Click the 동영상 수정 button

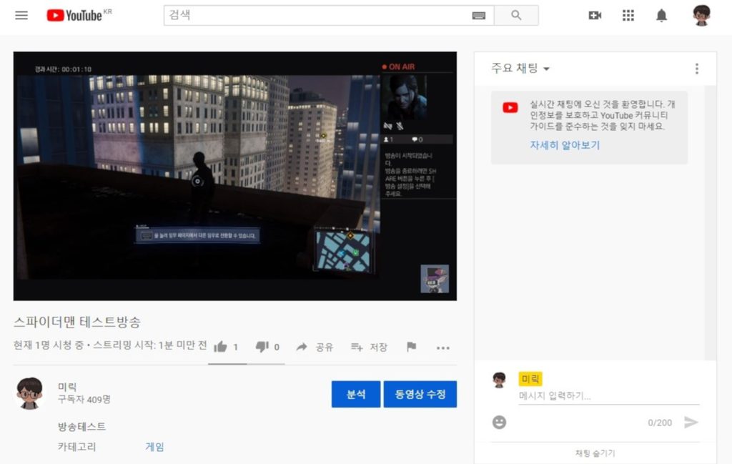click(420, 394)
